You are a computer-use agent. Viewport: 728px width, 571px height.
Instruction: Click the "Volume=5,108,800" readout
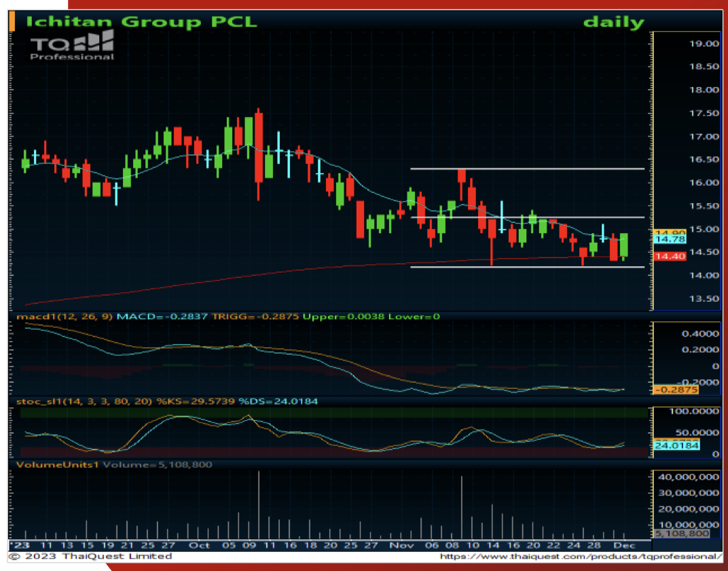coord(158,464)
